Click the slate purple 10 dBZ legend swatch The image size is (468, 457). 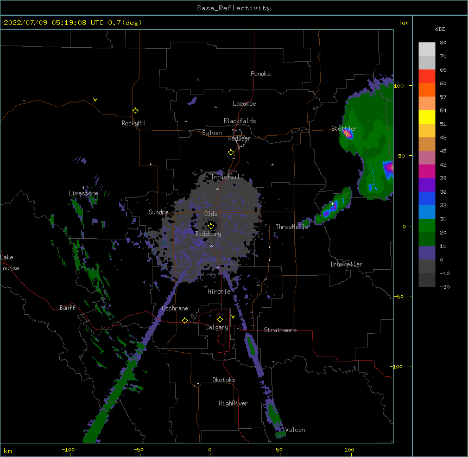coord(427,253)
